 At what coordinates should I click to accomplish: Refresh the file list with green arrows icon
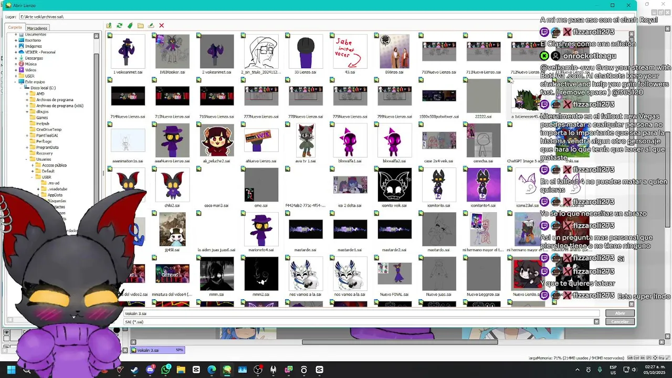click(119, 25)
